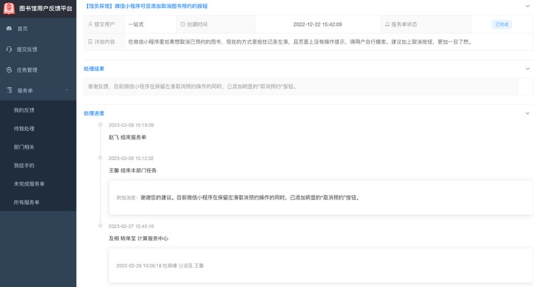
Task: Open the 提交反馈 menu item
Action: [x=38, y=49]
